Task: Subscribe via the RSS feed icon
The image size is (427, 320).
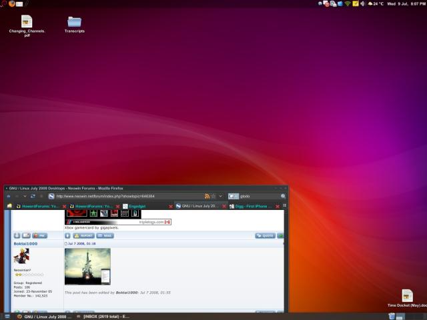Action: 207,196
